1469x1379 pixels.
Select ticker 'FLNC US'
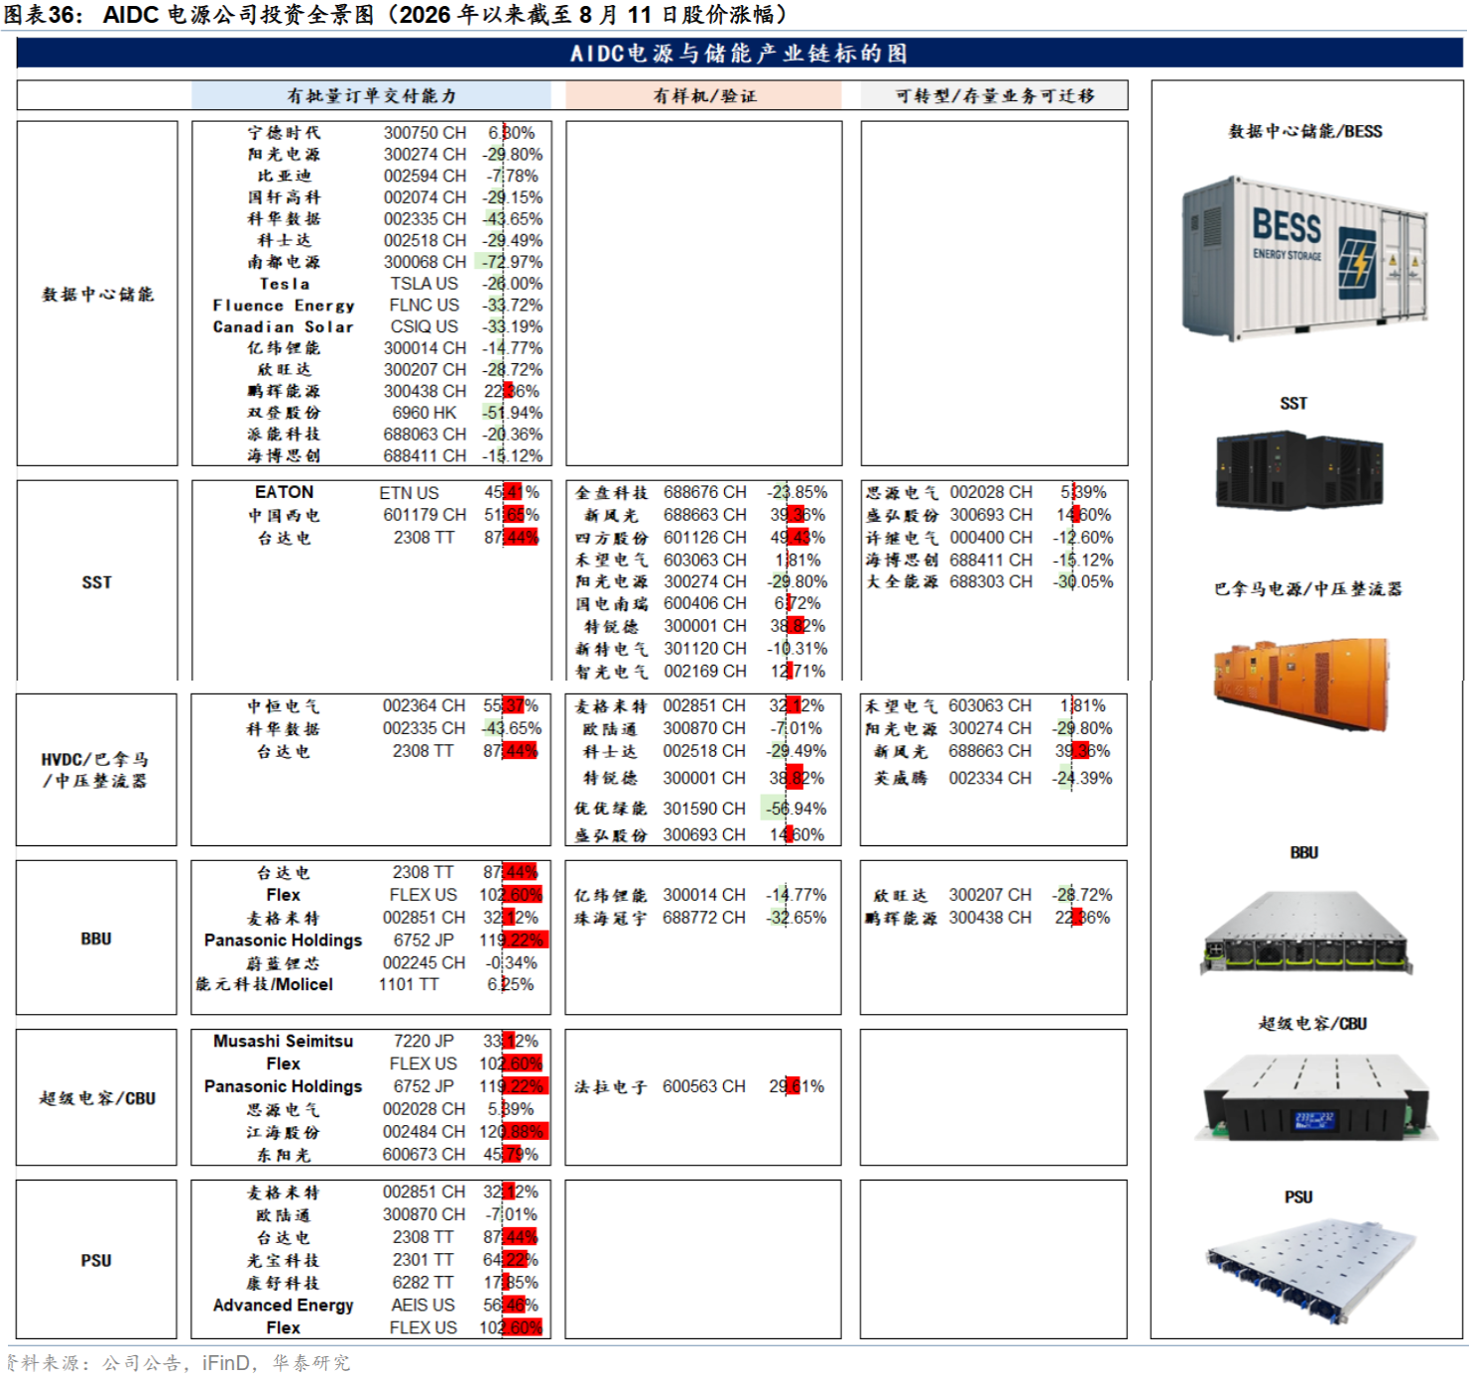click(x=425, y=306)
